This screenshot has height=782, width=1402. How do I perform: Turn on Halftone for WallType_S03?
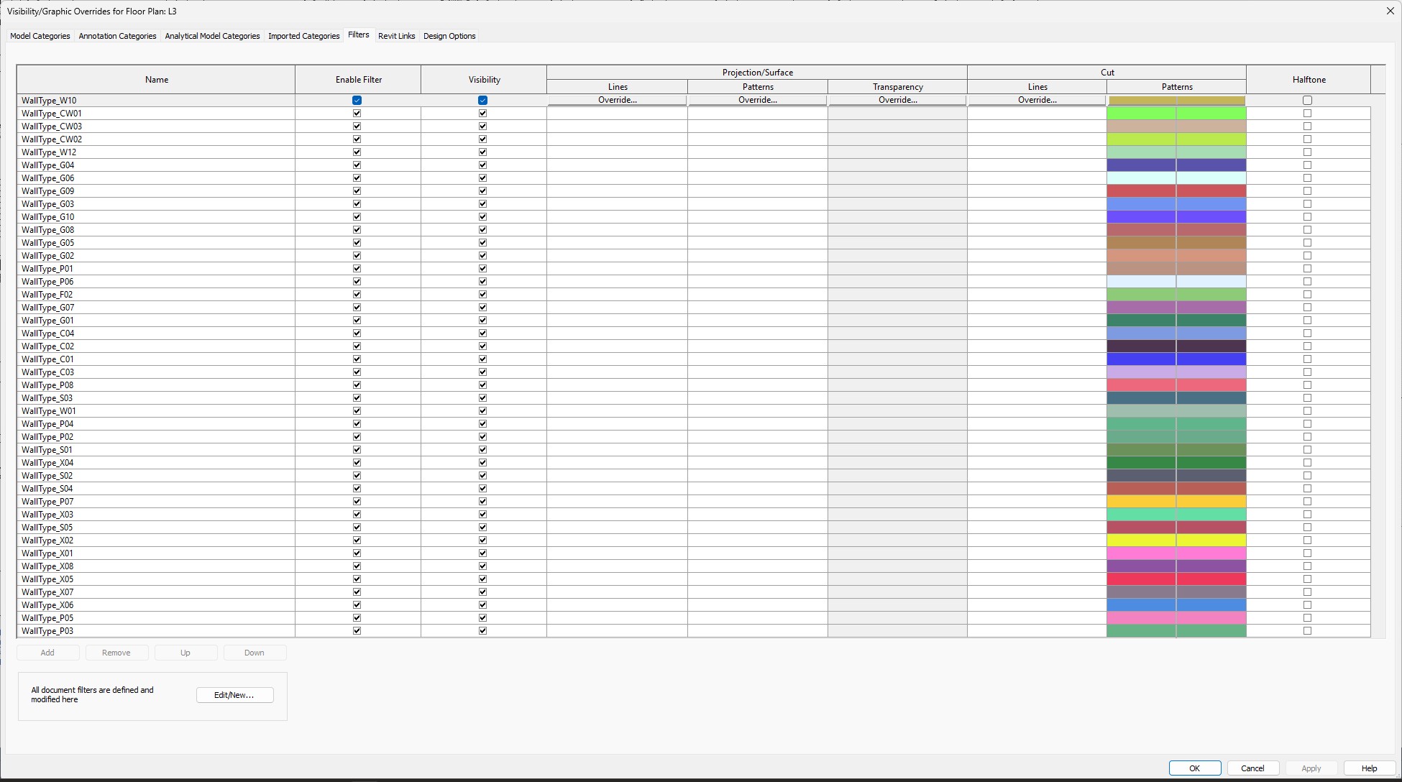(x=1307, y=398)
